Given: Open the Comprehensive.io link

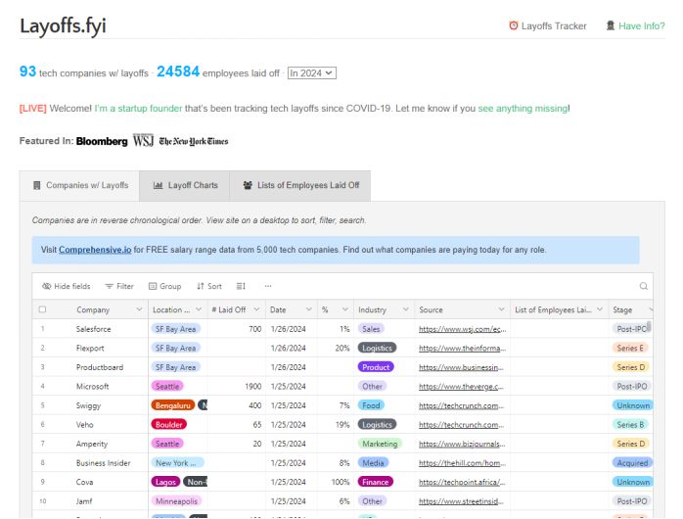Looking at the screenshot, I should click(x=95, y=250).
